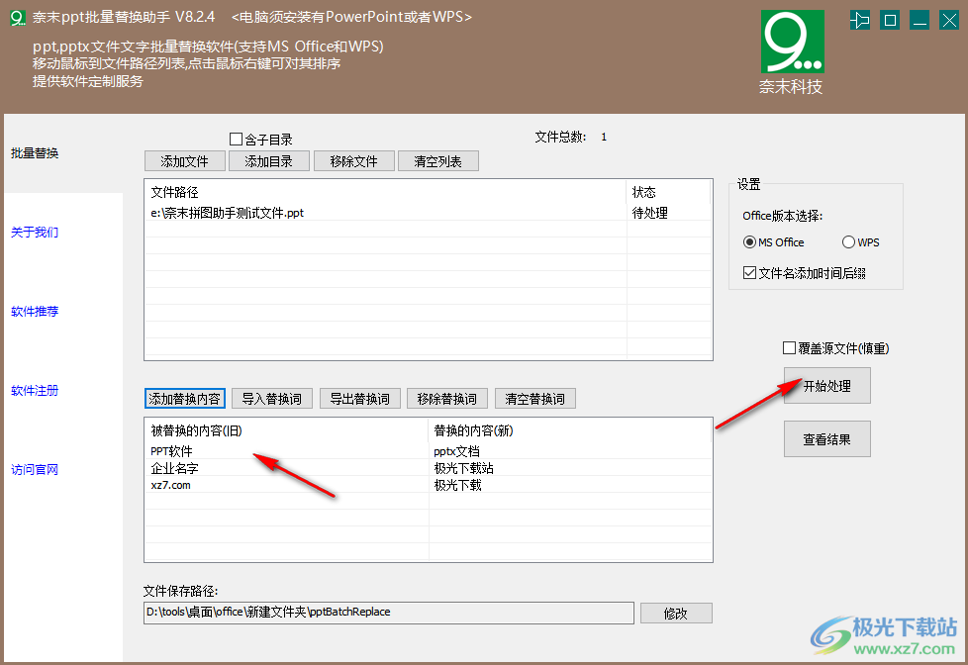The height and width of the screenshot is (665, 968).
Task: Click the 待处理 status cell
Action: 669,213
